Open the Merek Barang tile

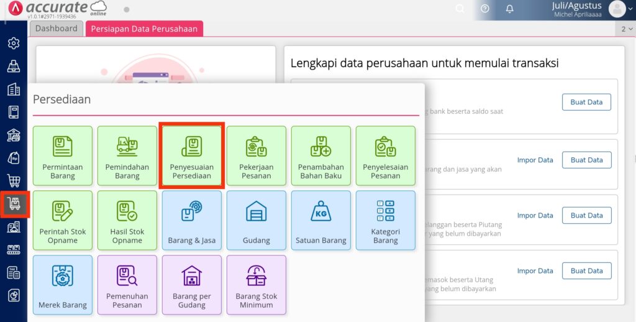[x=63, y=285]
